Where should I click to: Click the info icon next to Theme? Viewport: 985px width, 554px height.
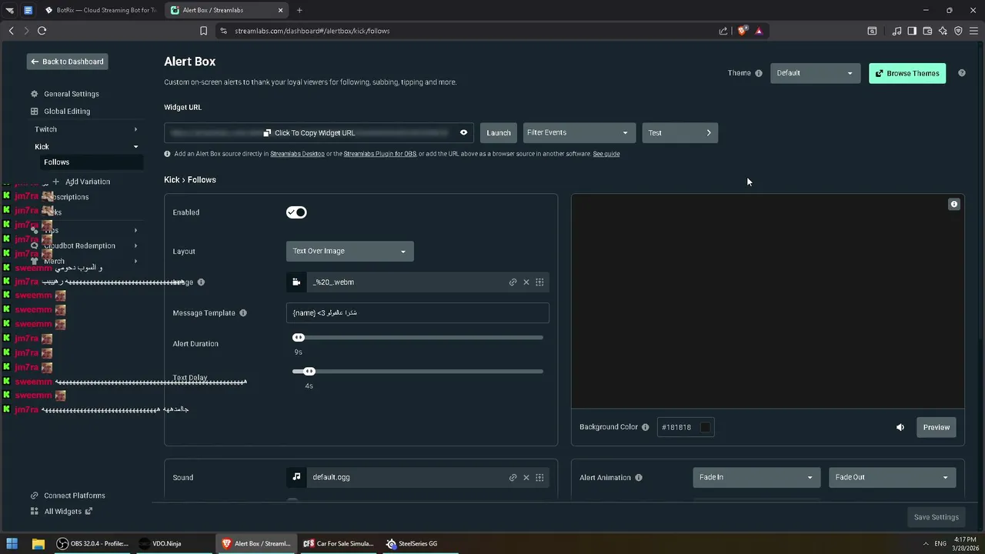click(x=759, y=73)
